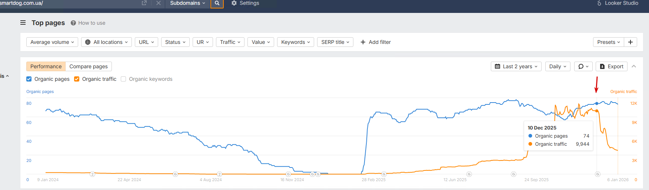Enable the Organic keywords checkbox

pyautogui.click(x=123, y=79)
